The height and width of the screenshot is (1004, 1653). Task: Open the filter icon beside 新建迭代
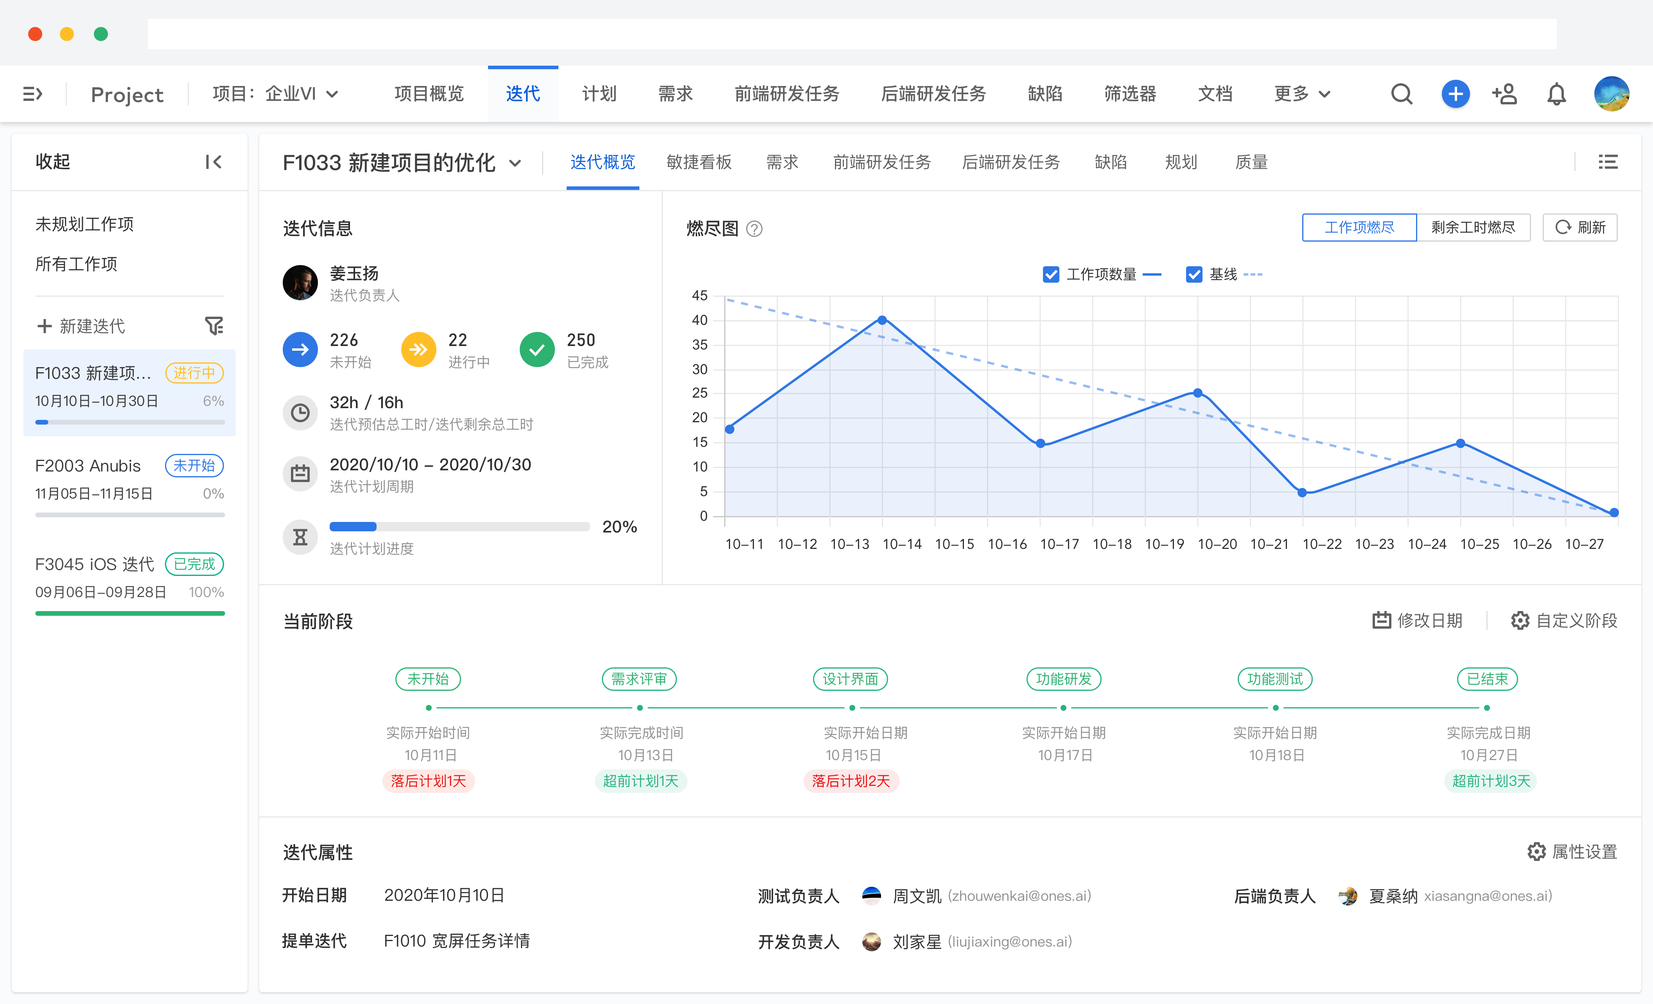point(214,326)
